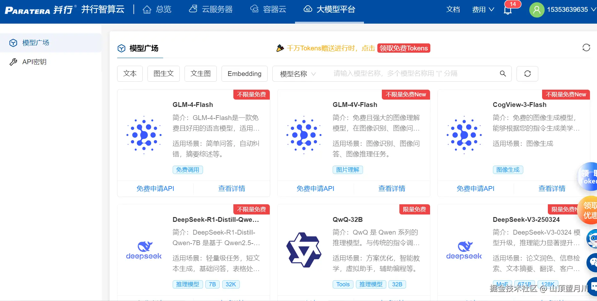Filter models by 文生图
The width and height of the screenshot is (597, 301).
click(200, 74)
